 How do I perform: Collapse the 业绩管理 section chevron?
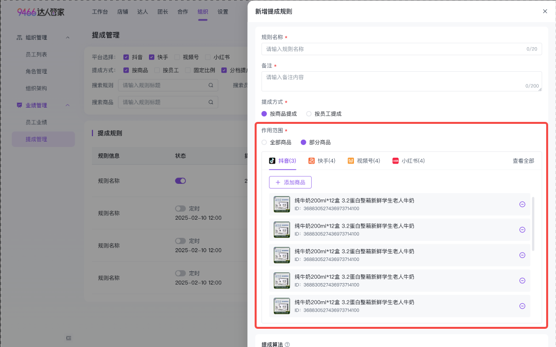click(67, 105)
